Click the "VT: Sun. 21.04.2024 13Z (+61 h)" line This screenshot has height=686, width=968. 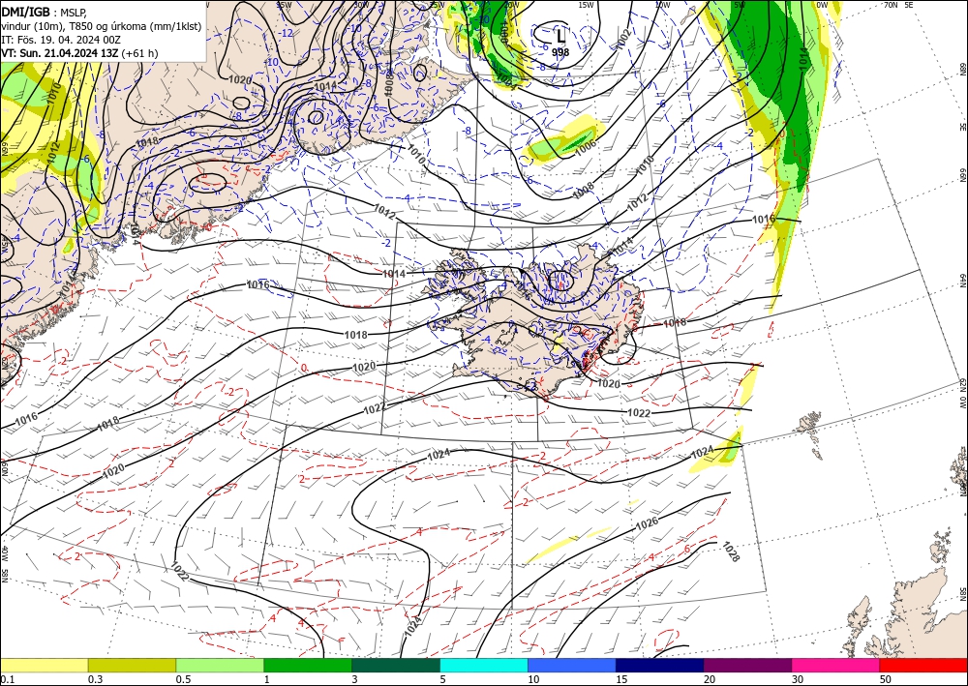(79, 53)
